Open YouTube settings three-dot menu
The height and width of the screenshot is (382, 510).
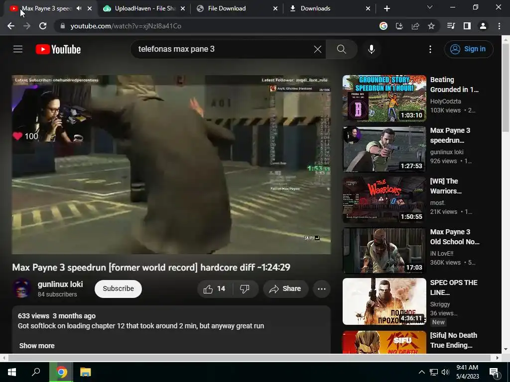tap(430, 49)
